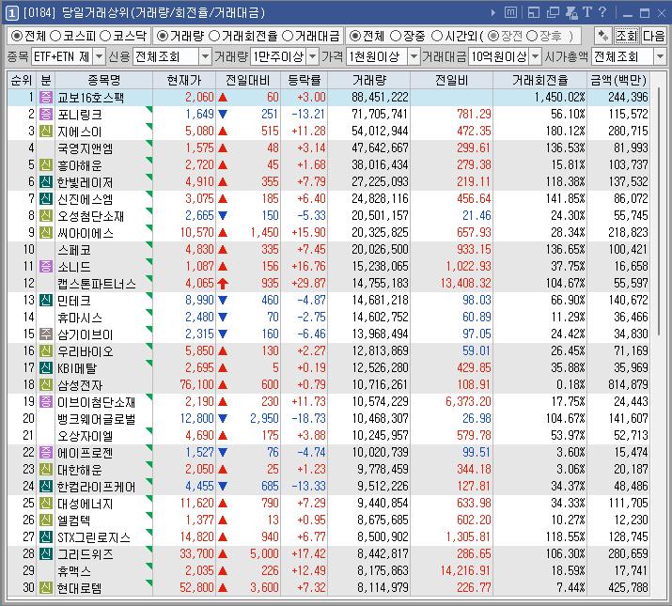Open the font 'T' setting icon
The height and width of the screenshot is (606, 672).
click(x=587, y=12)
